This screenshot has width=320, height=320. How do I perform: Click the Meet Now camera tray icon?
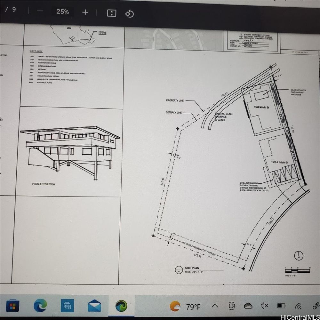coord(232,306)
